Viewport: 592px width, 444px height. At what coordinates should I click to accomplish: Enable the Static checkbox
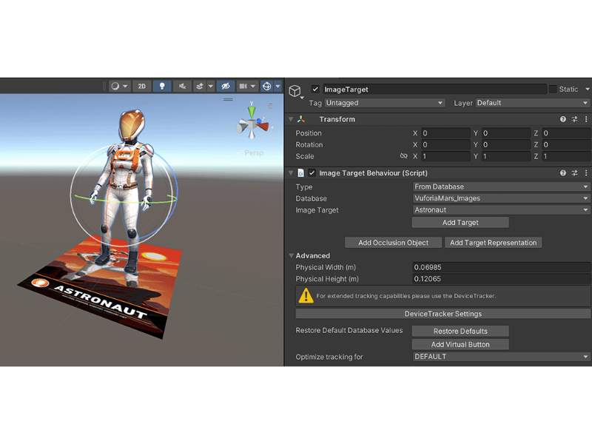pyautogui.click(x=553, y=90)
